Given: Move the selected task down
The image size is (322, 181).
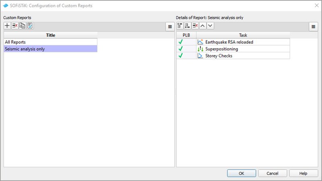Looking at the screenshot, I should (210, 26).
